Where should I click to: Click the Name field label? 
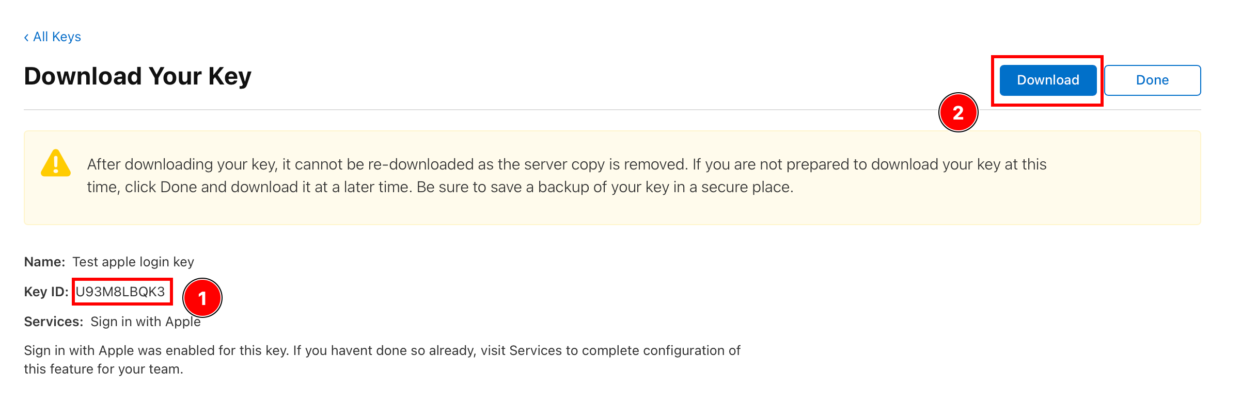[44, 262]
